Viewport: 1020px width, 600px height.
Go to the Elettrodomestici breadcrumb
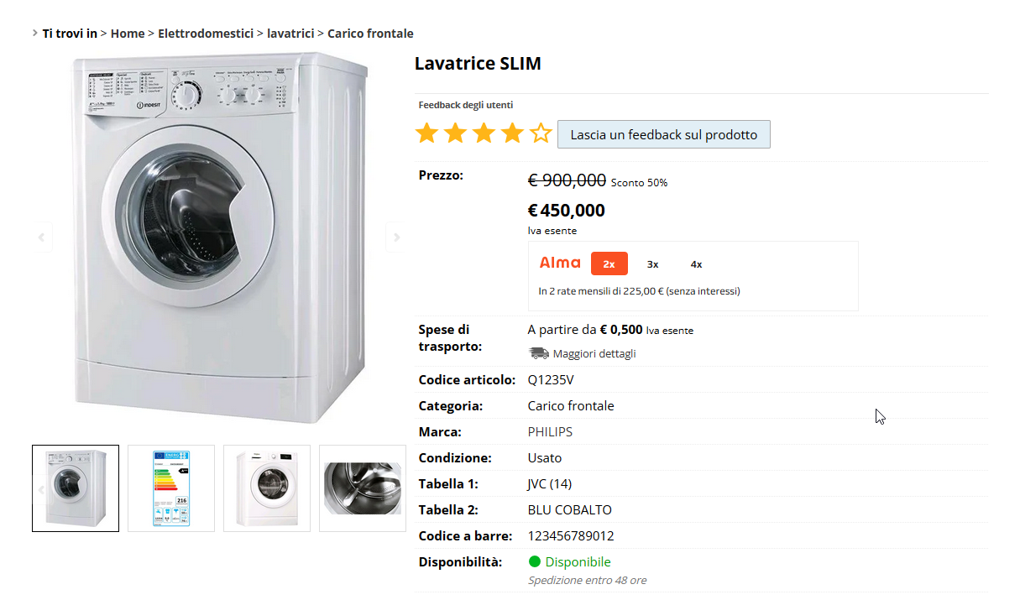coord(206,34)
